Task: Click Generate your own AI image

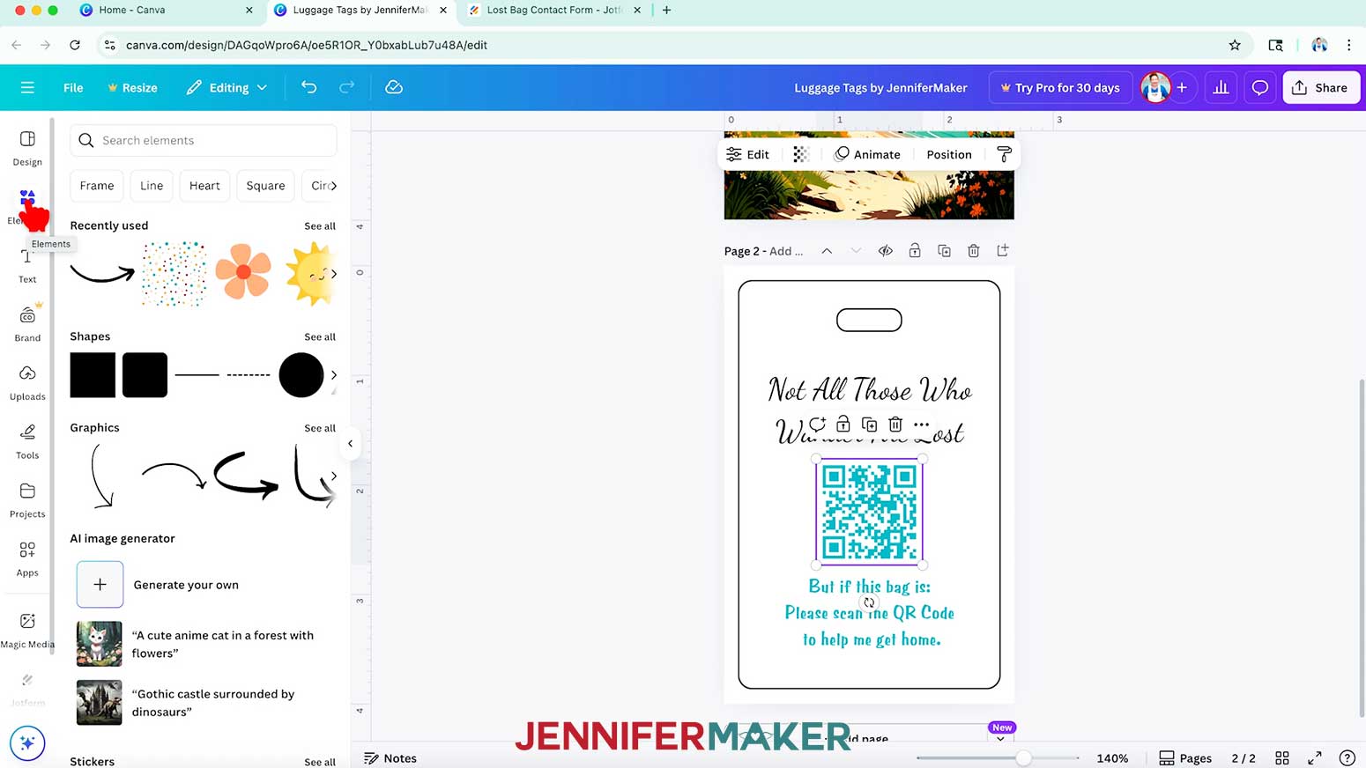Action: [157, 585]
